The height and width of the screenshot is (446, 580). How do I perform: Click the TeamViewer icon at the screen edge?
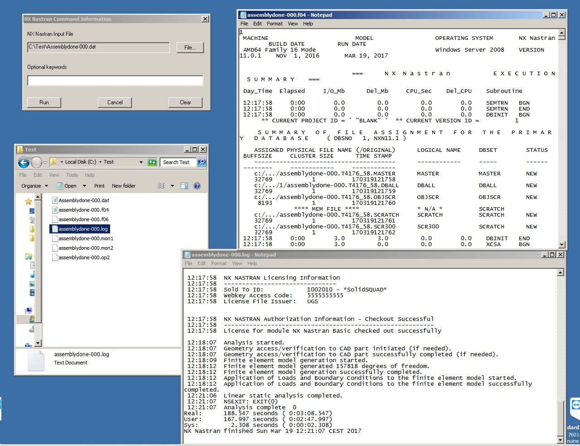[x=575, y=404]
